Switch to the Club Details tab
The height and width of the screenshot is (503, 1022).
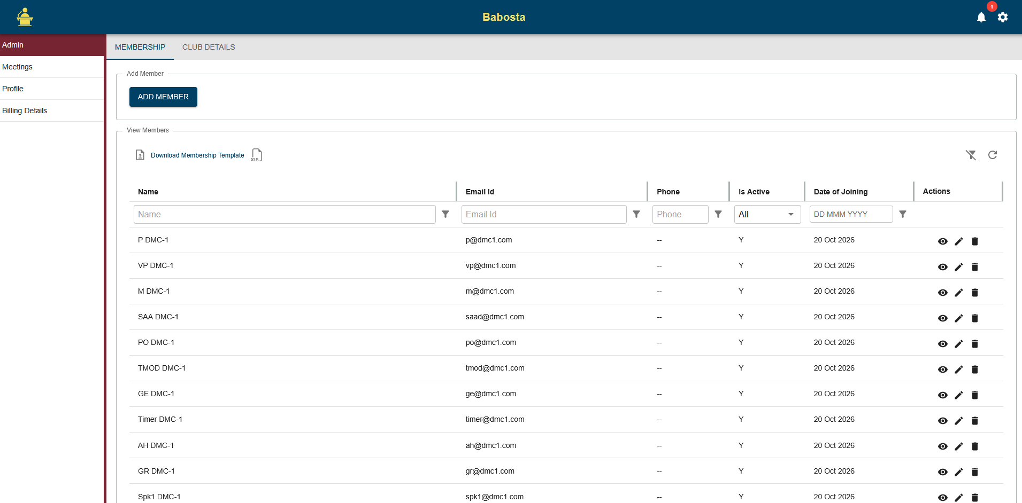coord(209,47)
